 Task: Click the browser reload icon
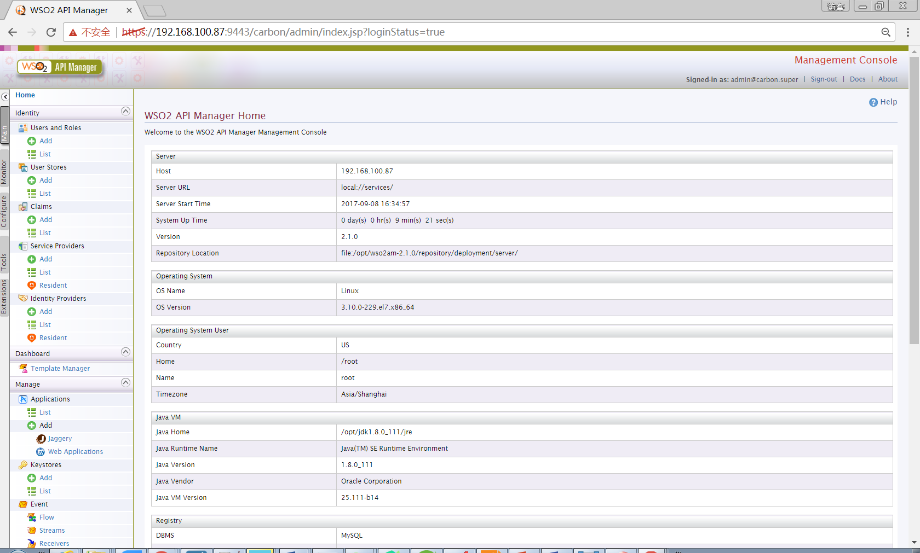tap(51, 32)
